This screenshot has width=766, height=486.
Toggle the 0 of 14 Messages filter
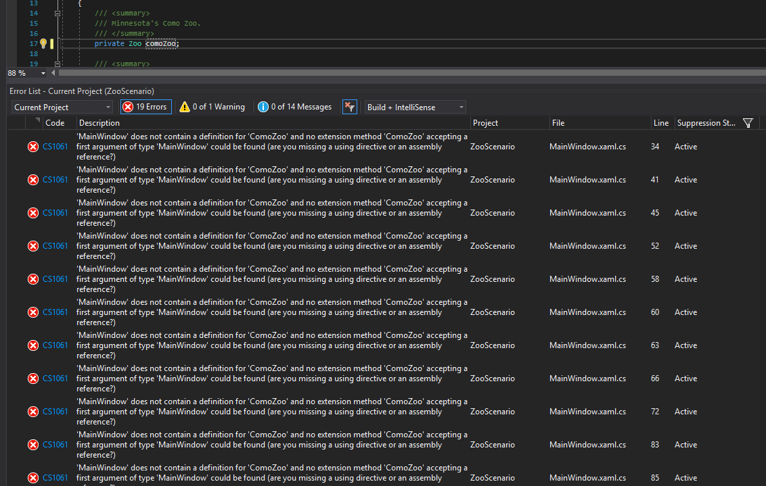295,107
